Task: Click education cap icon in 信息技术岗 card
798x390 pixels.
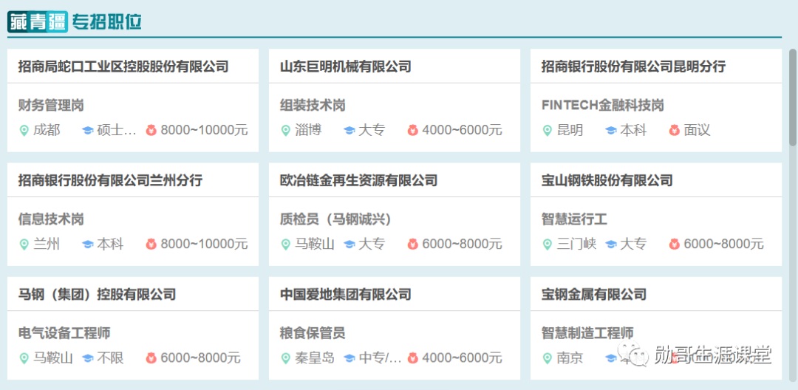Action: [x=87, y=244]
